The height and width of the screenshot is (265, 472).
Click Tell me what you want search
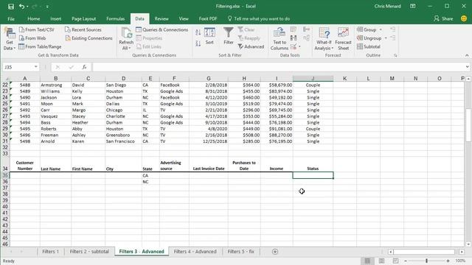[259, 18]
